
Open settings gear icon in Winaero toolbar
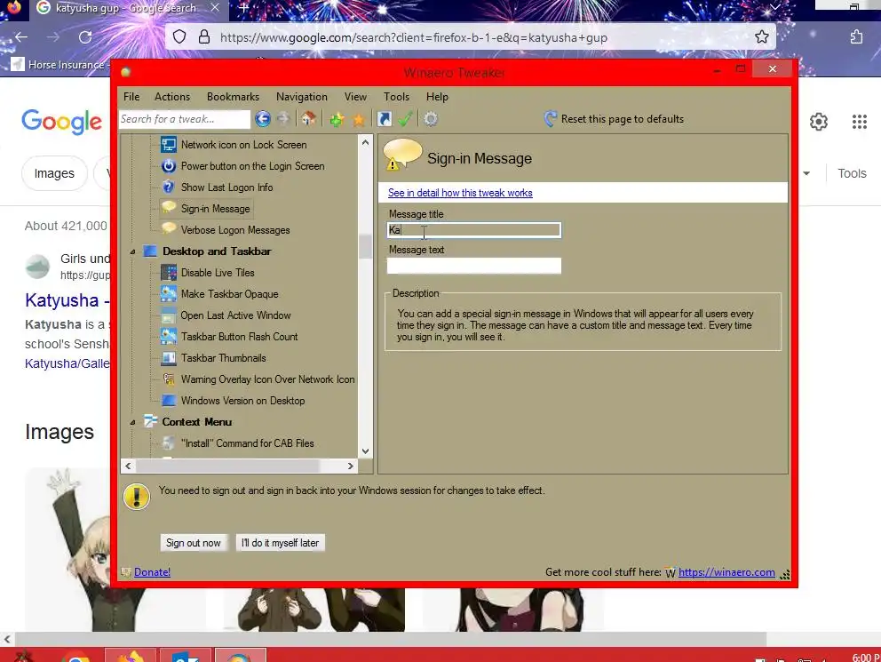(x=431, y=119)
